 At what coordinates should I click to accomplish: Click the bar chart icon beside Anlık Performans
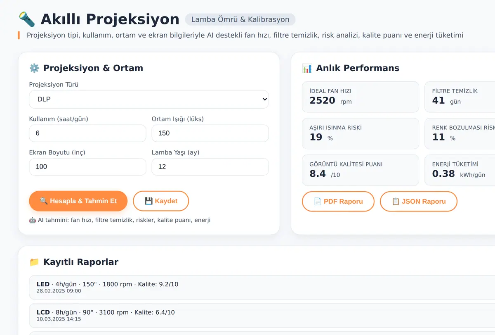click(x=307, y=68)
